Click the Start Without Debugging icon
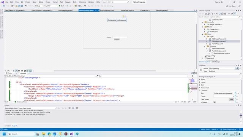The width and height of the screenshot is (243, 137). [x=68, y=6]
